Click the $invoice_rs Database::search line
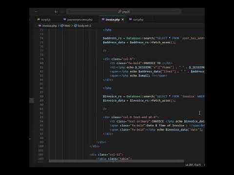The width and height of the screenshot is (234, 175). tap(154, 96)
